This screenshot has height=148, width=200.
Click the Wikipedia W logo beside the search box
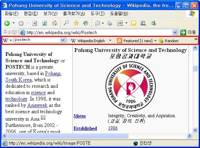(5, 41)
